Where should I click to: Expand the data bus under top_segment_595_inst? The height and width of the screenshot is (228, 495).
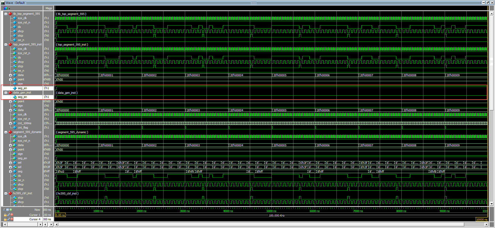click(10, 75)
